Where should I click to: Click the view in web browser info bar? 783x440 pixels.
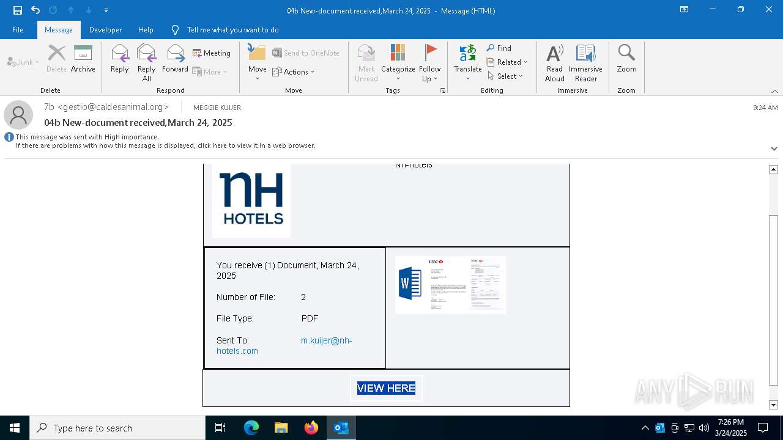(x=165, y=145)
